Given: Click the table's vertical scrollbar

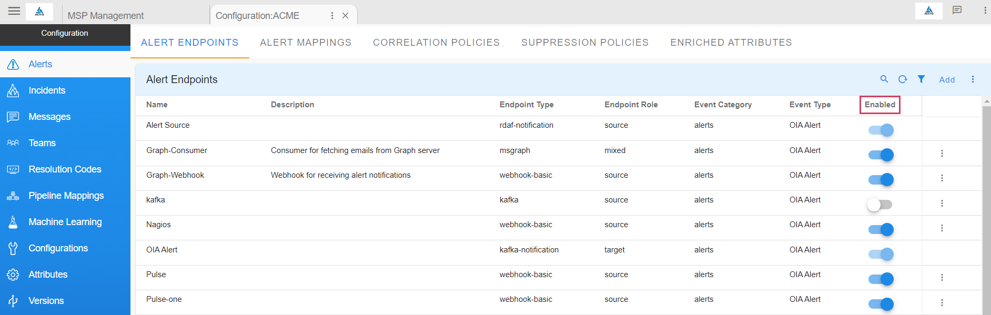Looking at the screenshot, I should point(986,210).
